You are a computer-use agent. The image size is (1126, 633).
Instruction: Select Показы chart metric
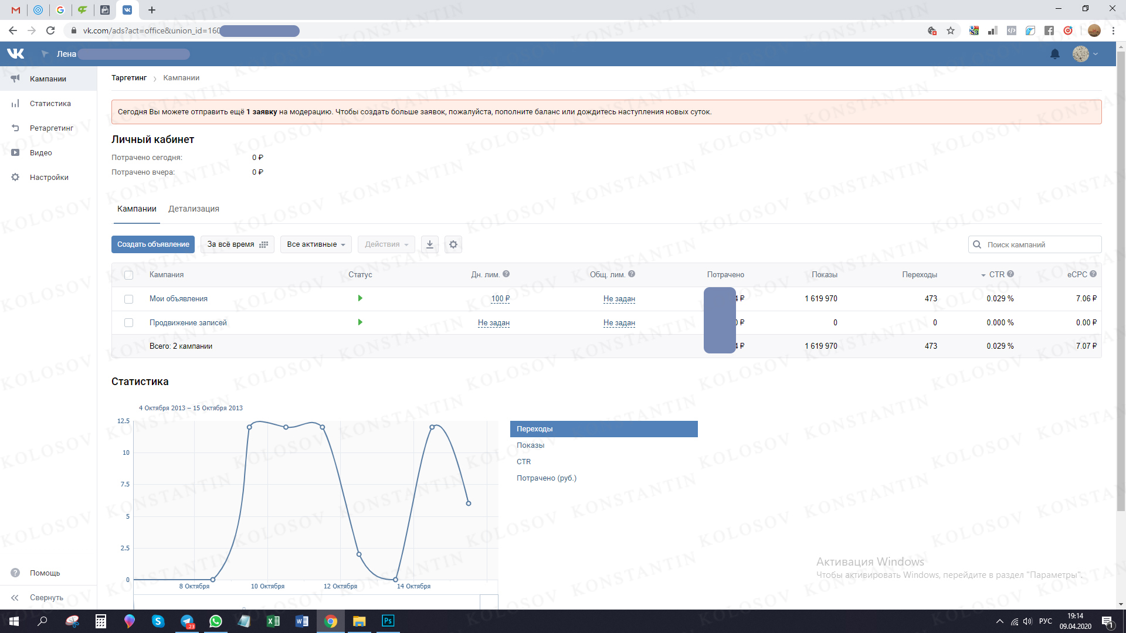[530, 445]
